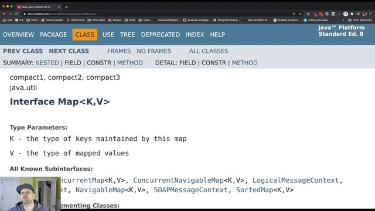Go to PREV CLASS
The height and width of the screenshot is (211, 375).
pos(23,51)
